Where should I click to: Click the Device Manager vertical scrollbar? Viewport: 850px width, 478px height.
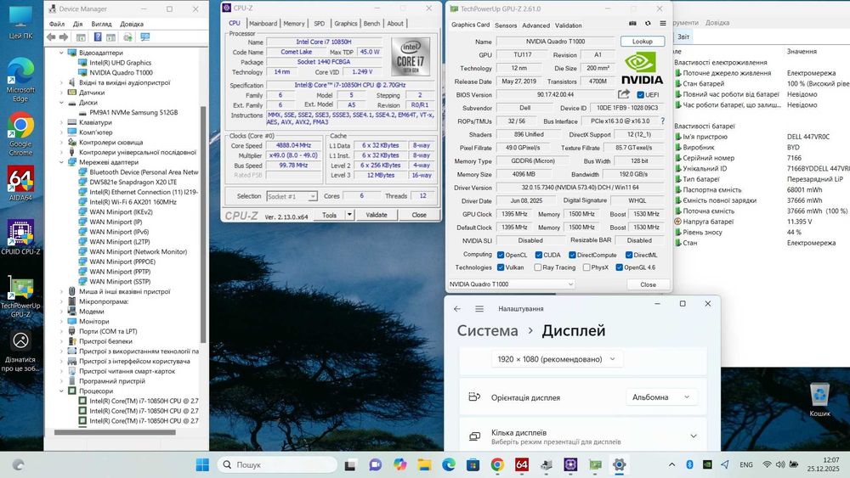tap(203, 225)
